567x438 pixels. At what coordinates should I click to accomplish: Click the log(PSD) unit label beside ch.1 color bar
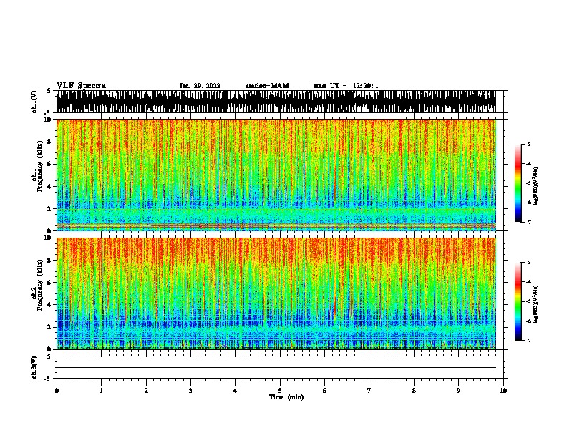pyautogui.click(x=536, y=187)
